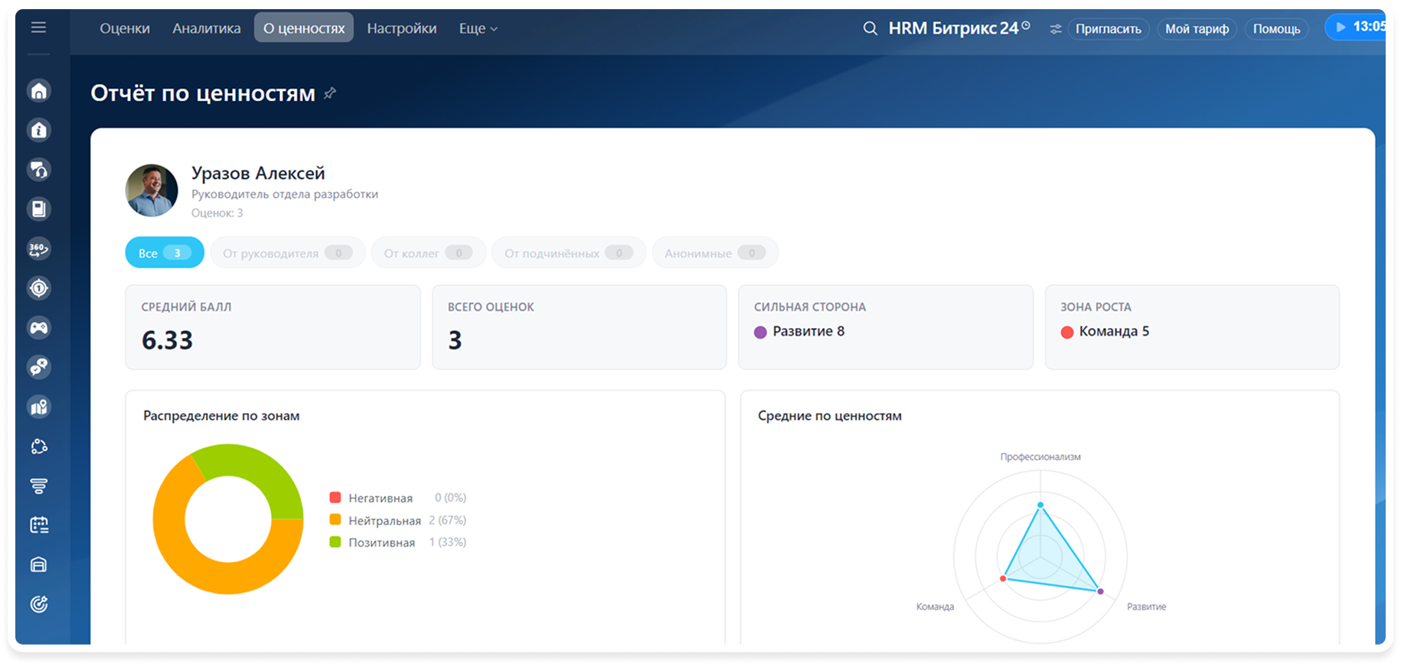Open the Настройки tab
The height and width of the screenshot is (666, 1401).
402,28
